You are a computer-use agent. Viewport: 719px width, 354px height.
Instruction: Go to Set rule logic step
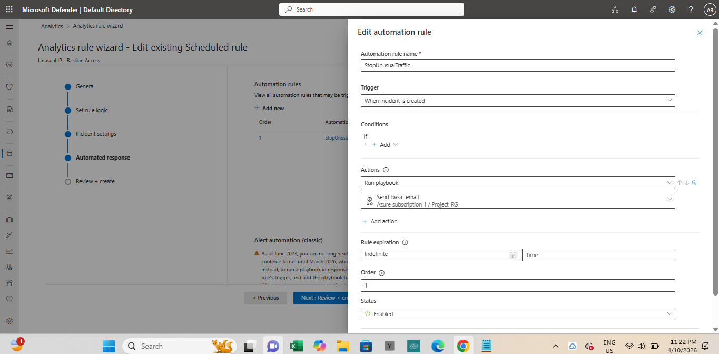(x=92, y=110)
